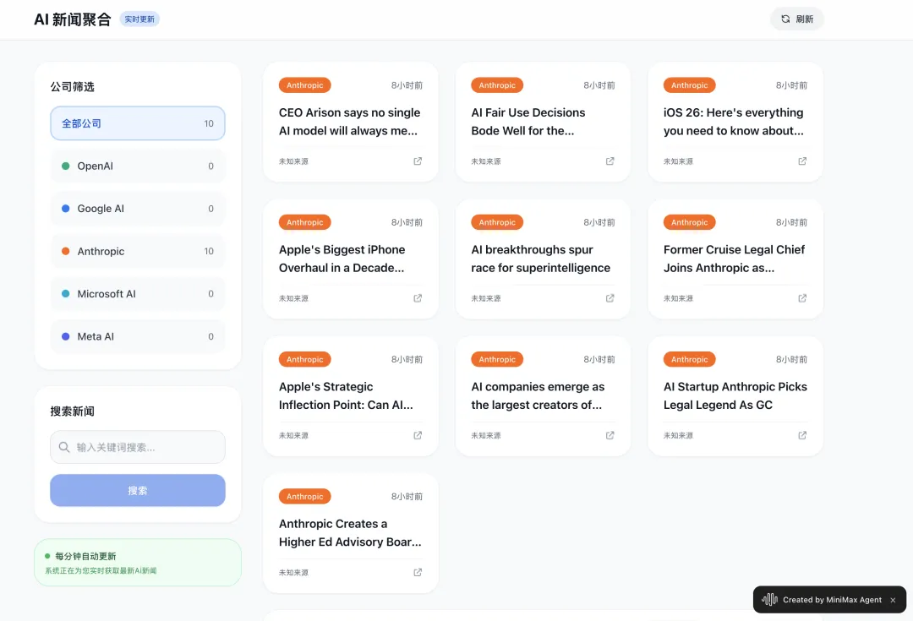This screenshot has height=621, width=913.
Task: Select the 全部公司 filter
Action: 138,123
